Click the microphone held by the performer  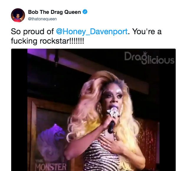(x=112, y=120)
